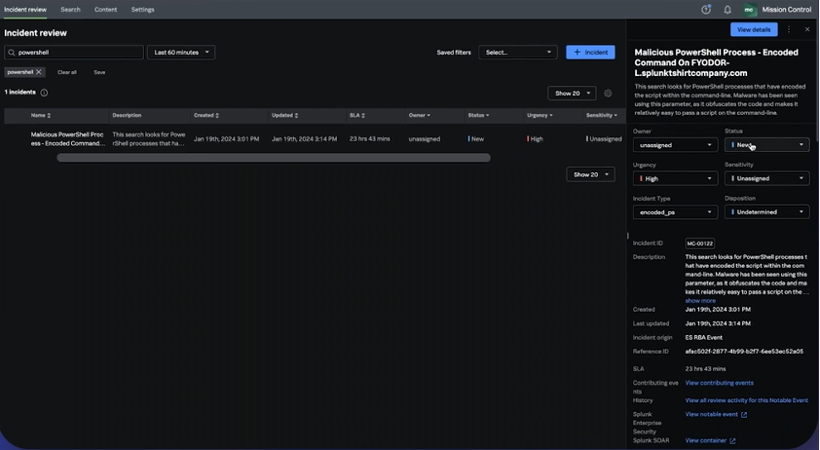
Task: Expand the Last 60 minutes time range
Action: [182, 53]
